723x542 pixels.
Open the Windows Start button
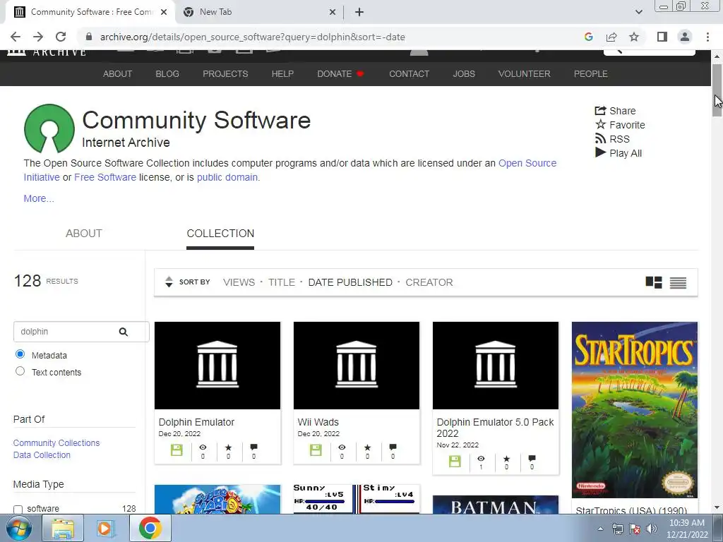(x=18, y=528)
